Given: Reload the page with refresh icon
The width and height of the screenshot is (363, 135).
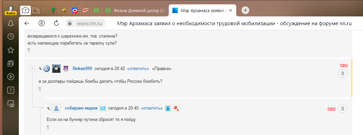Looking at the screenshot, I should coord(56,23).
